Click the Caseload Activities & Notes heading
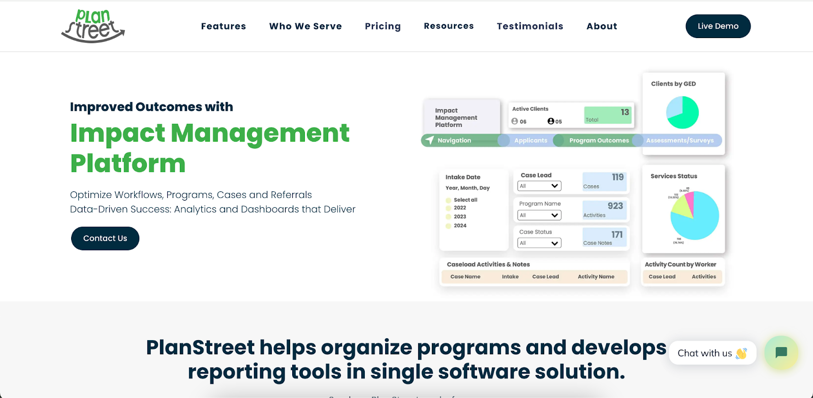Screen dimensions: 813x398 coord(488,264)
